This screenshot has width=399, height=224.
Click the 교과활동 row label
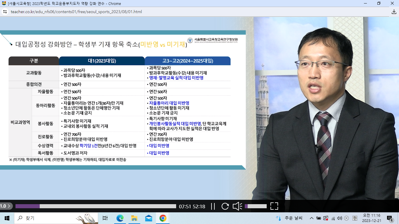pyautogui.click(x=34, y=73)
